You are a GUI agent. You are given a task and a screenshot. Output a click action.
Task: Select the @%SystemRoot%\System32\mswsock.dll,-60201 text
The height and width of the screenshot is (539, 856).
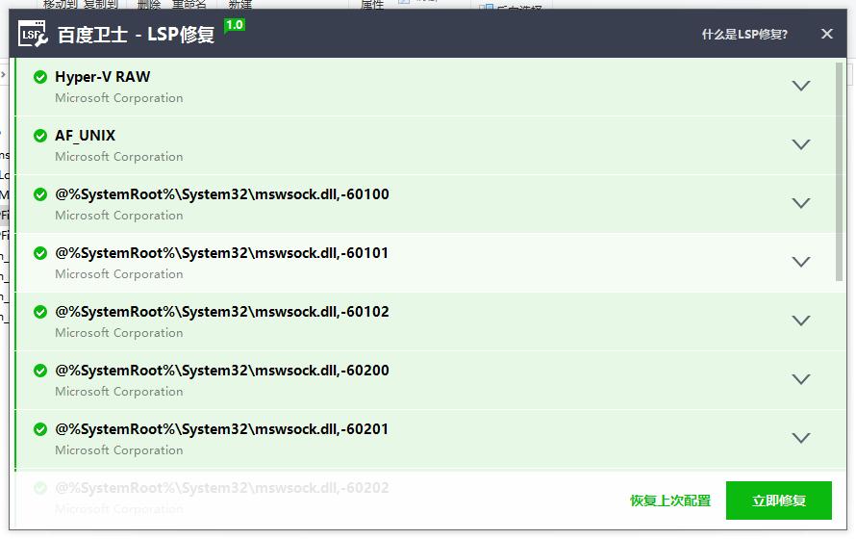pos(222,429)
